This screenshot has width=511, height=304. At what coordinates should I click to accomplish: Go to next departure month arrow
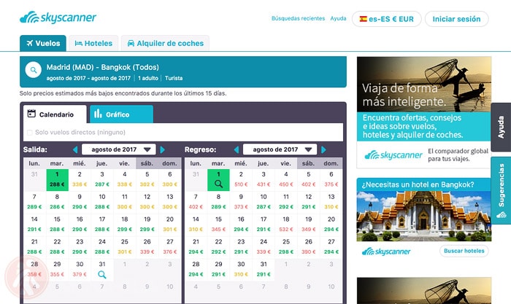(162, 149)
